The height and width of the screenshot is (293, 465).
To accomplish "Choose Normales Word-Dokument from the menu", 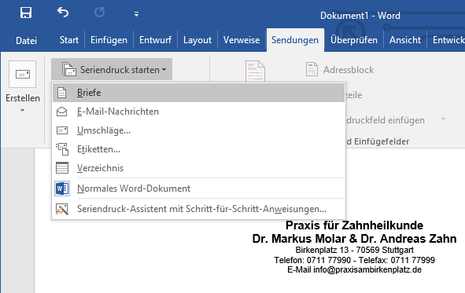I will click(199, 189).
